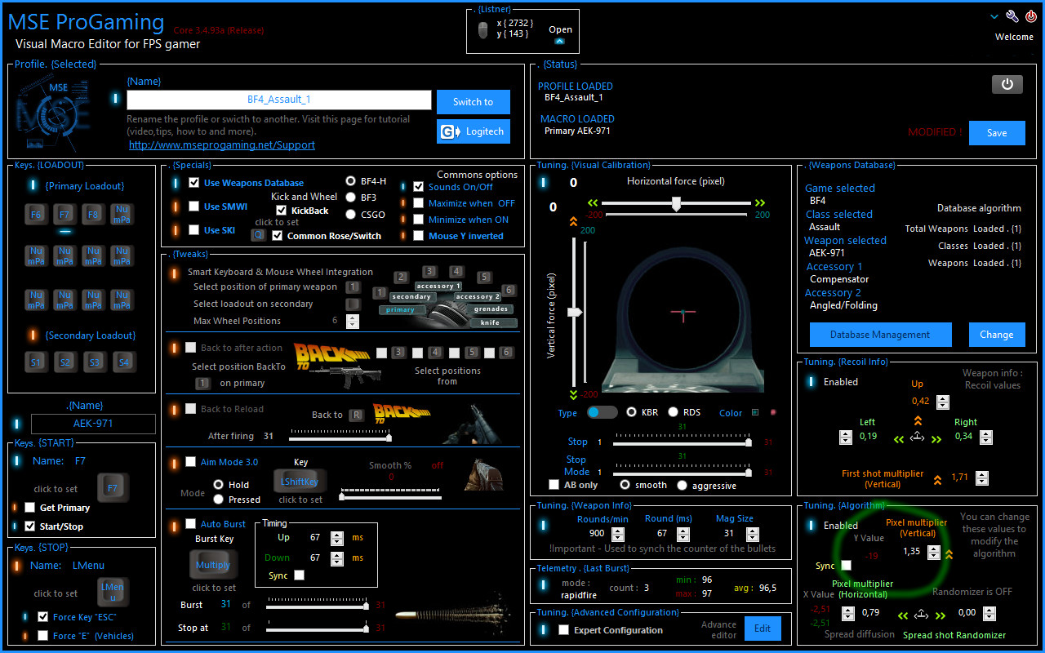Toggle the blue Type switch
Image resolution: width=1045 pixels, height=653 pixels.
pos(603,412)
